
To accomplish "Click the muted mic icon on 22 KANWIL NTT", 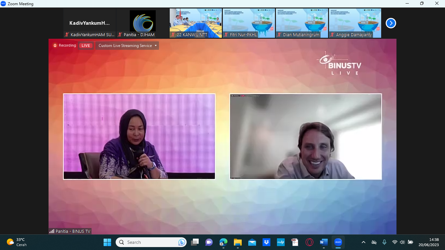I will (173, 35).
